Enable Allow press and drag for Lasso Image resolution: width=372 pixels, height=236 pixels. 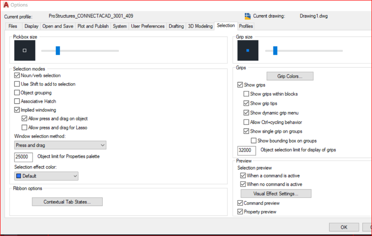[24, 127]
